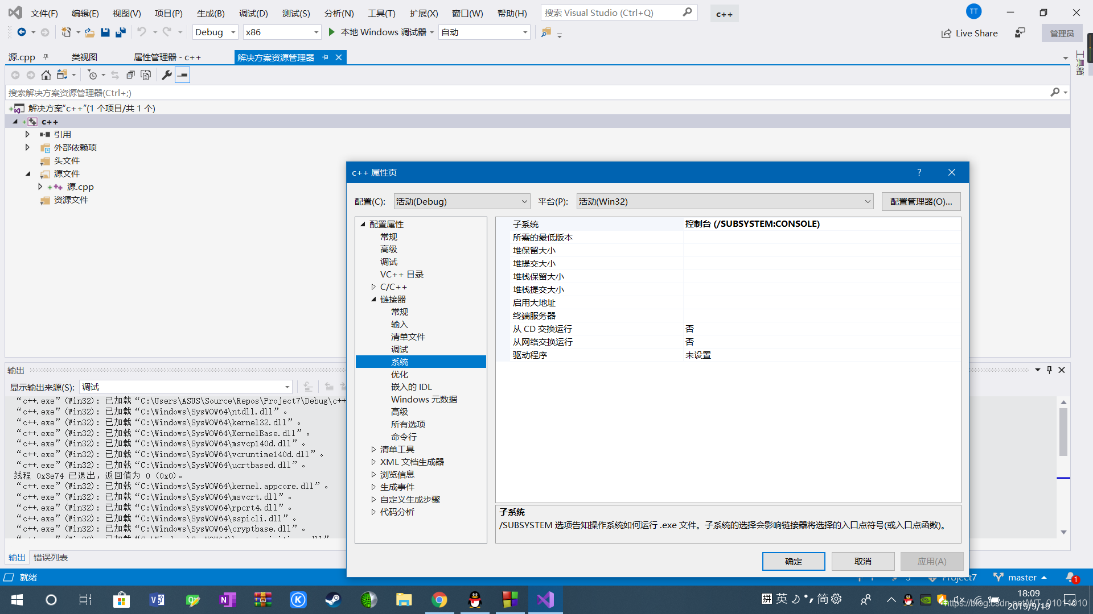
Task: Click the pending changes filter clock icon
Action: (x=93, y=75)
